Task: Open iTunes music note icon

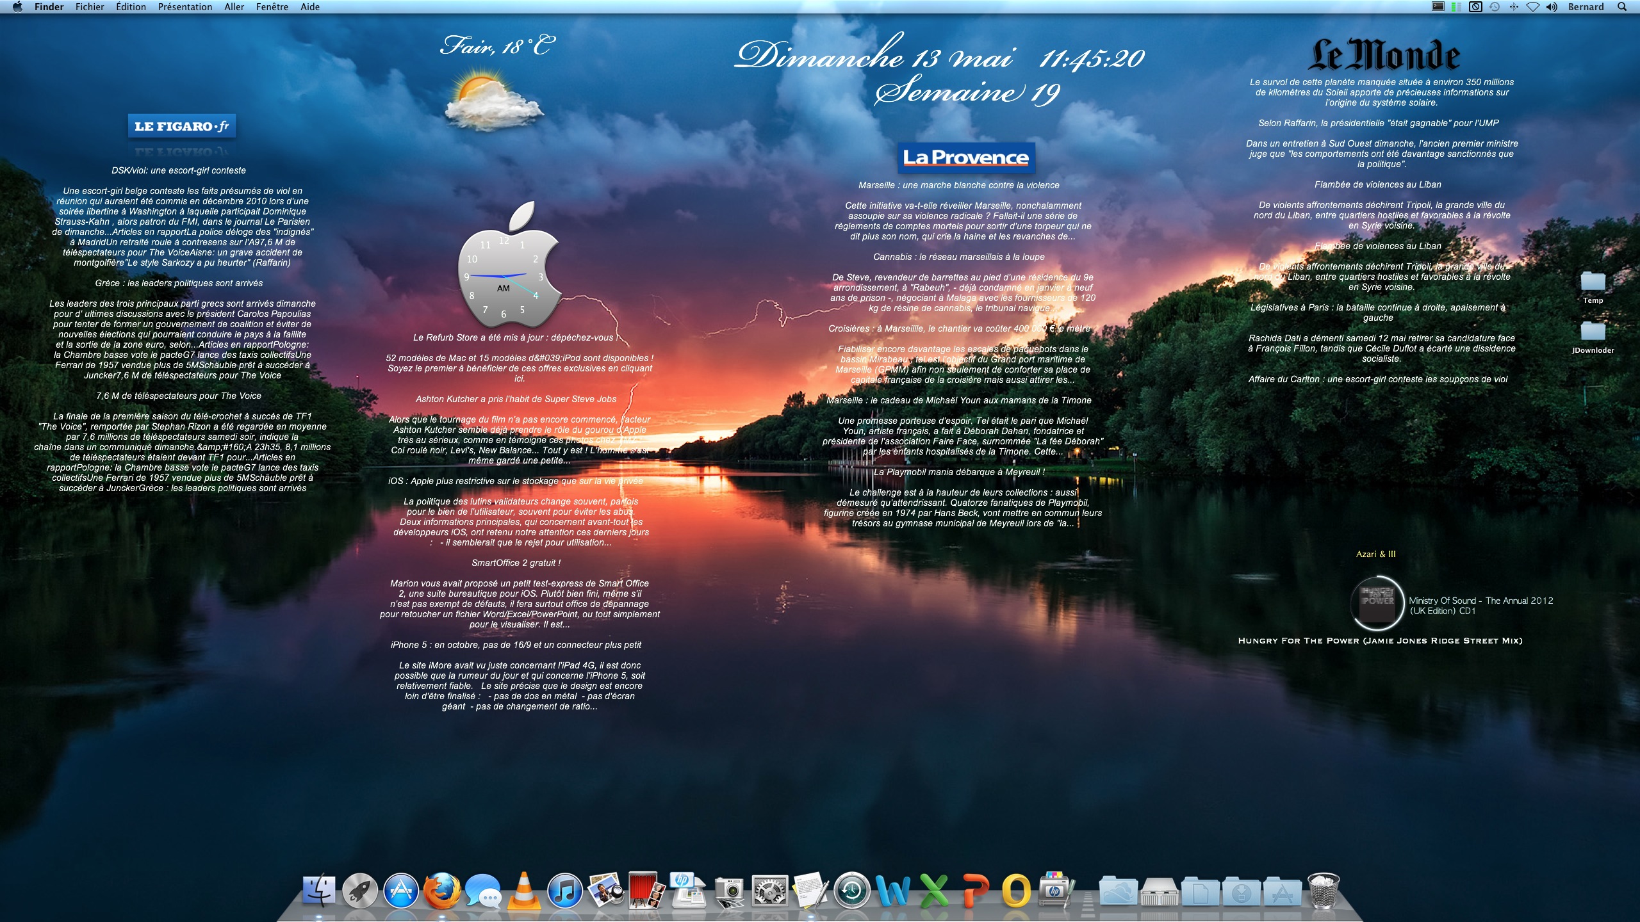Action: pyautogui.click(x=565, y=890)
